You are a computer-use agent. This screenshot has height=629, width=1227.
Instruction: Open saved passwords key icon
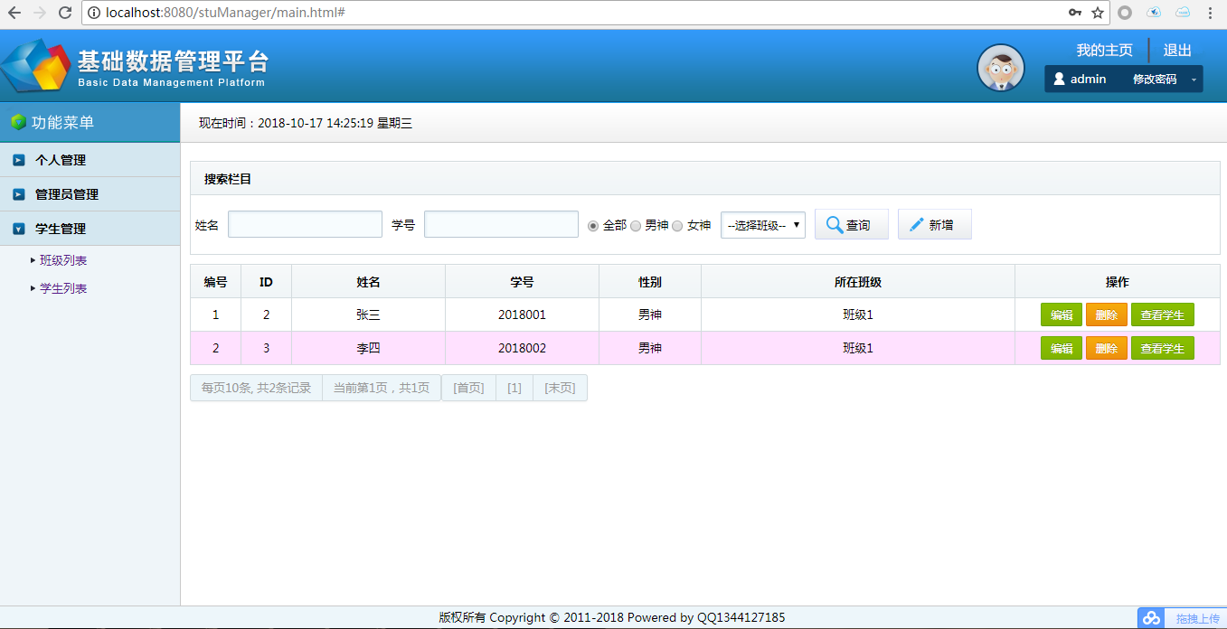1074,13
